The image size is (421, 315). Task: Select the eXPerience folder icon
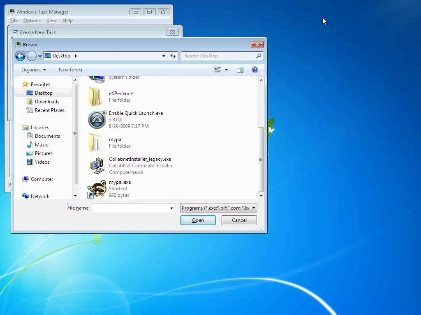coord(96,97)
